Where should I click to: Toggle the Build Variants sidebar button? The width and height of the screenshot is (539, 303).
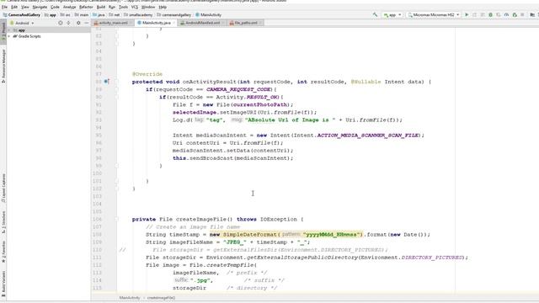pos(3,284)
